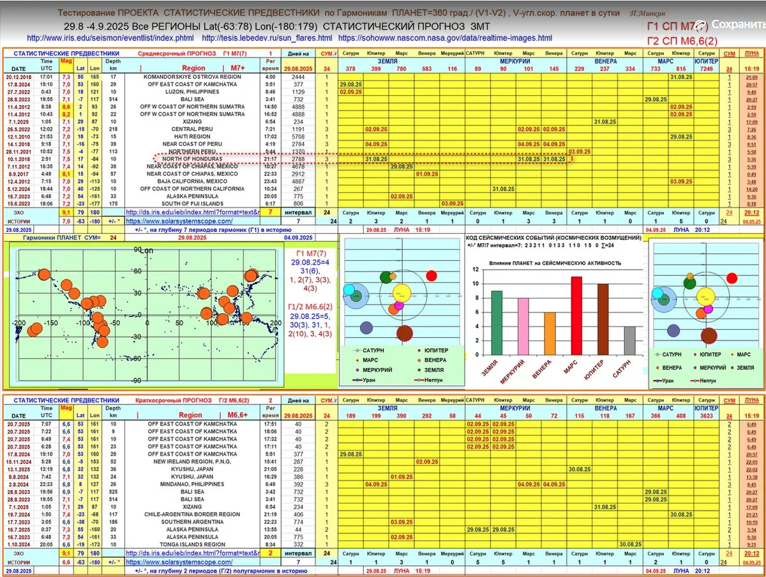This screenshot has width=766, height=577.
Task: Click the red МАРС bar in bar chart
Action: (x=576, y=315)
